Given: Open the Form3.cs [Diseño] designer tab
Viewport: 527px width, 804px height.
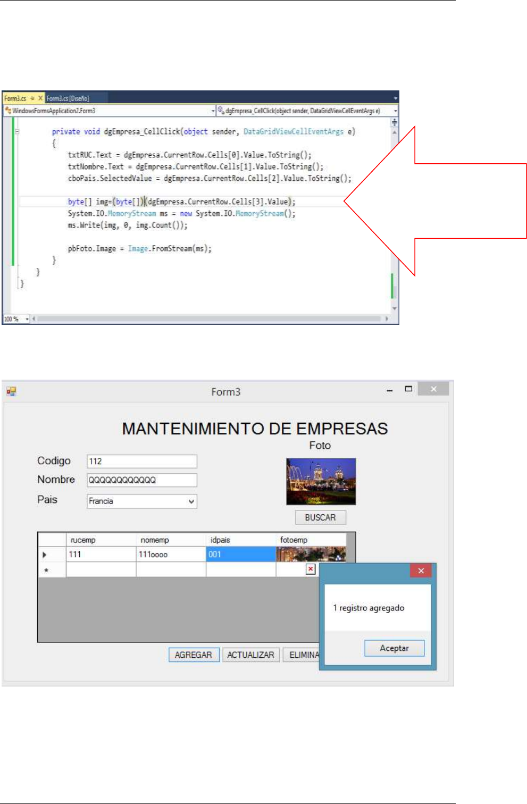Looking at the screenshot, I should [x=68, y=98].
